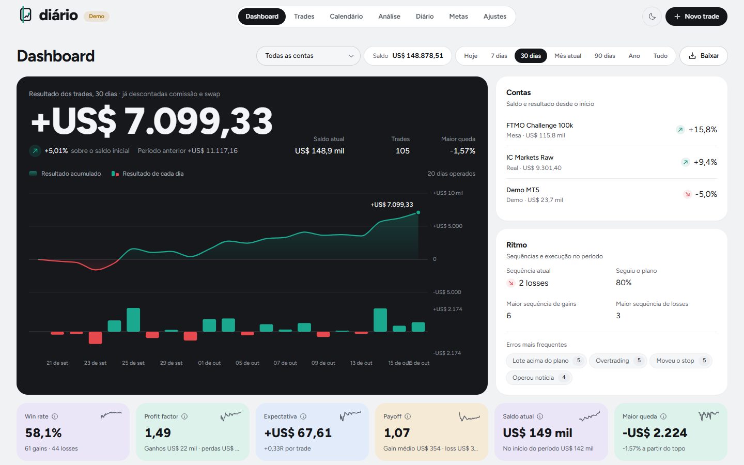Click the Payoff 1,07 value
Screen dimensions: 744x465
pyautogui.click(x=397, y=433)
